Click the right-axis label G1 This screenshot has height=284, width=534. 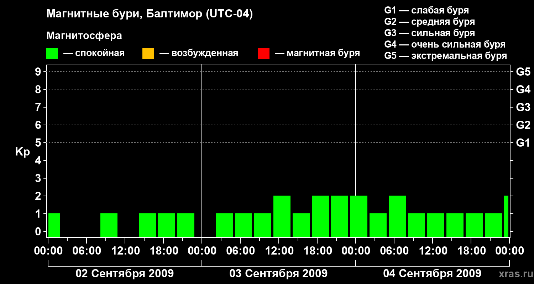[523, 143]
